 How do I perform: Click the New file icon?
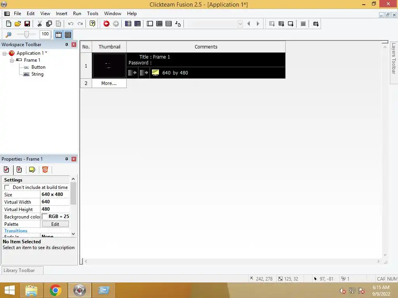(x=9, y=24)
